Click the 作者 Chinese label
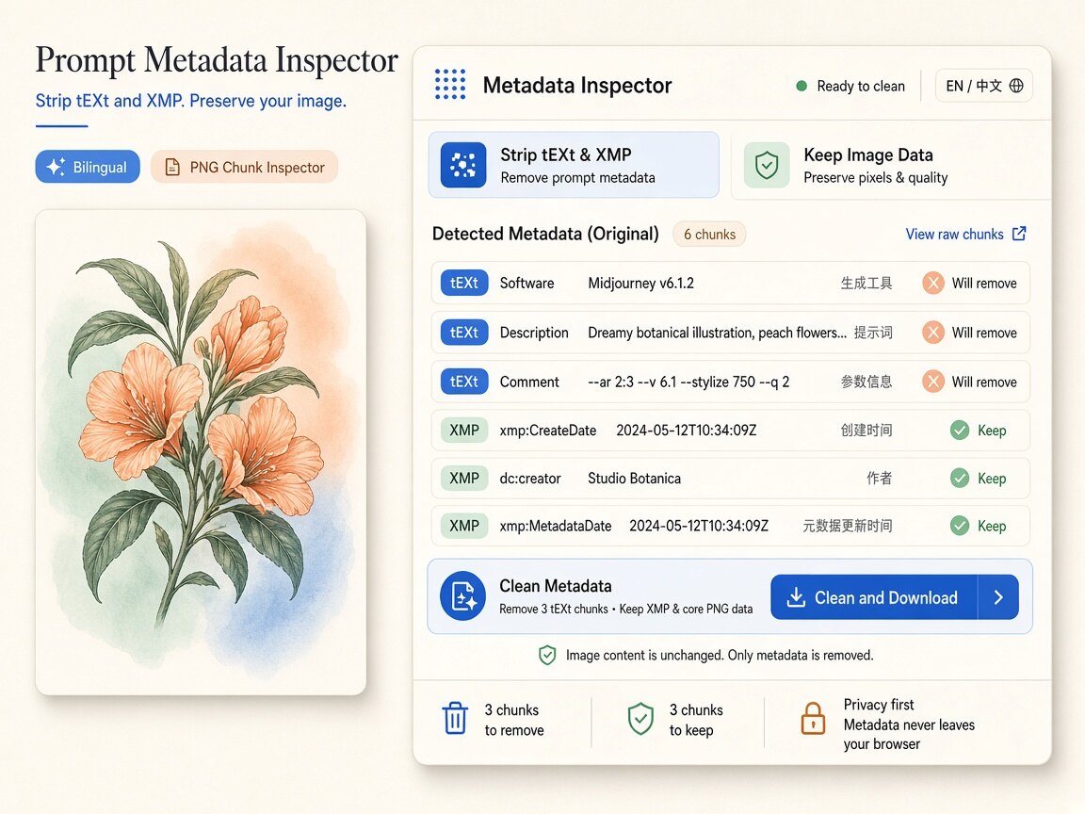 pos(880,478)
